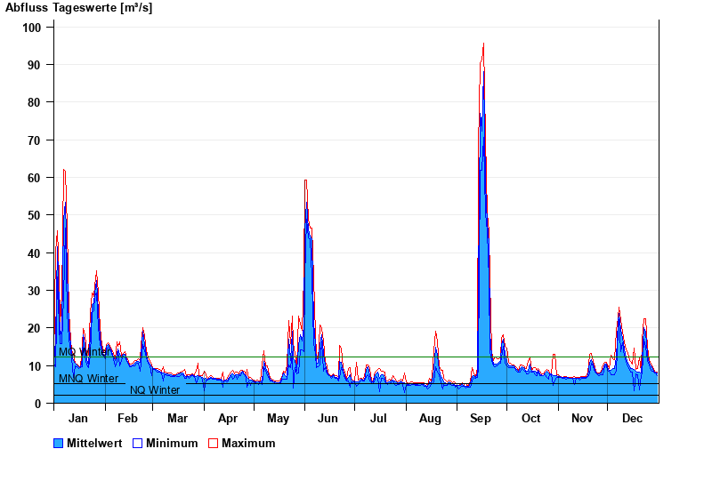Screen dimensions: 712x489
Task: Click the Mar month label
Action: tap(177, 419)
